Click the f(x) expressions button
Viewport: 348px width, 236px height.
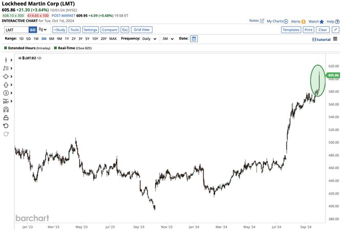125,30
